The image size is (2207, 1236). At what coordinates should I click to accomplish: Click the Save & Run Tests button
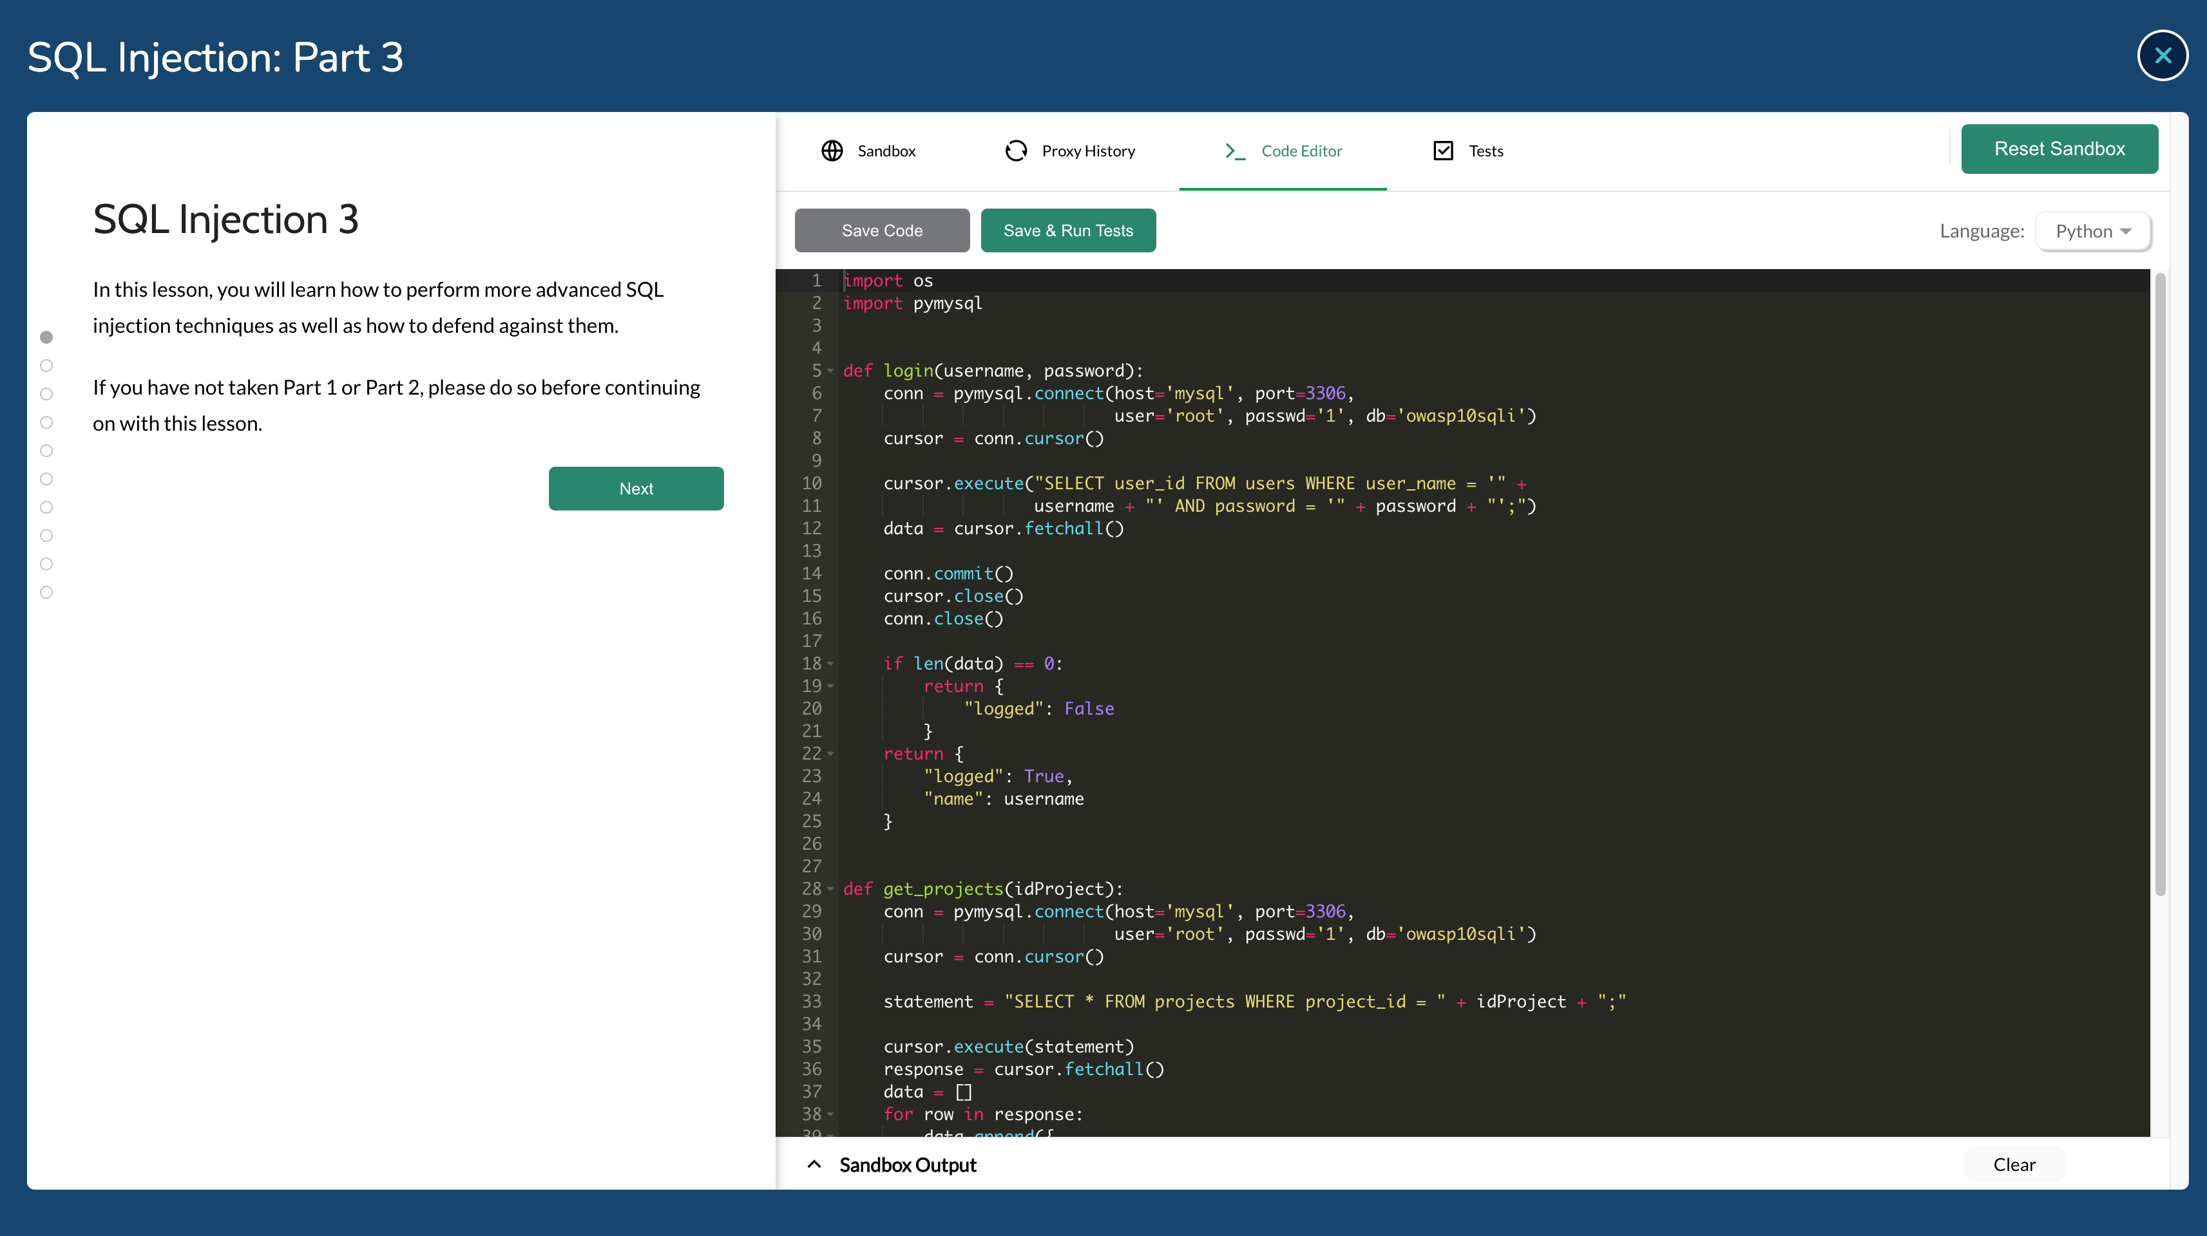(1067, 230)
